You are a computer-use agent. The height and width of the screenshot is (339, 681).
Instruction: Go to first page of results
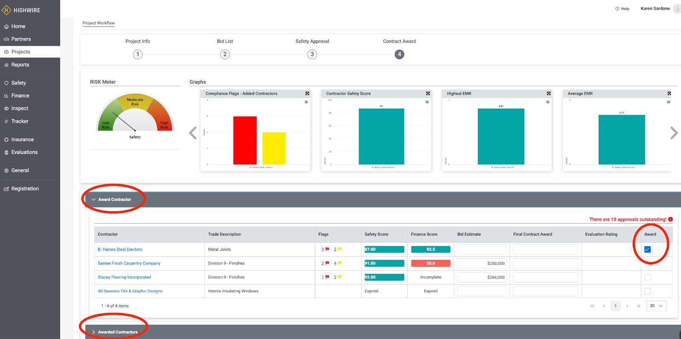(592, 306)
